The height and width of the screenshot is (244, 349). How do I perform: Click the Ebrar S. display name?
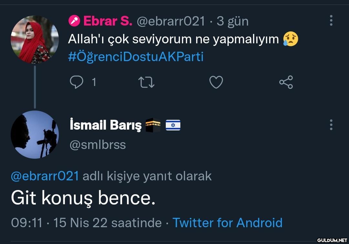point(108,21)
